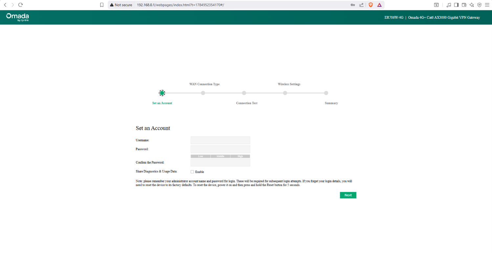Click the tab search icon in toolbar
This screenshot has width=492, height=253.
436,5
